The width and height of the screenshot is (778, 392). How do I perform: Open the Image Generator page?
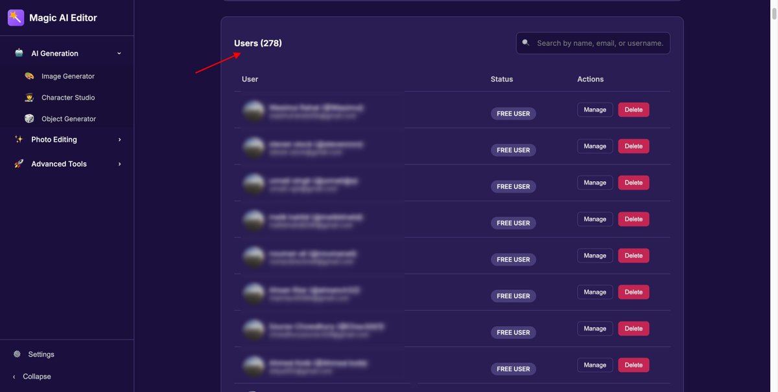pos(68,76)
